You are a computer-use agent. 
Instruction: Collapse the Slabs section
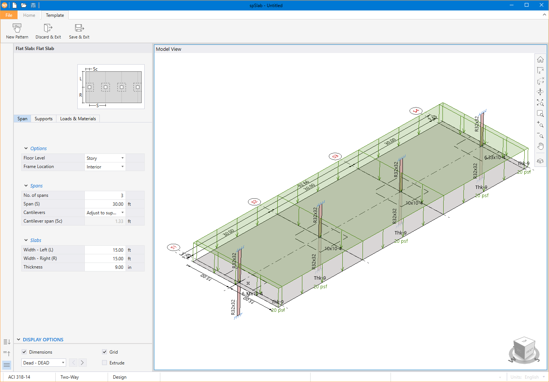(x=26, y=240)
